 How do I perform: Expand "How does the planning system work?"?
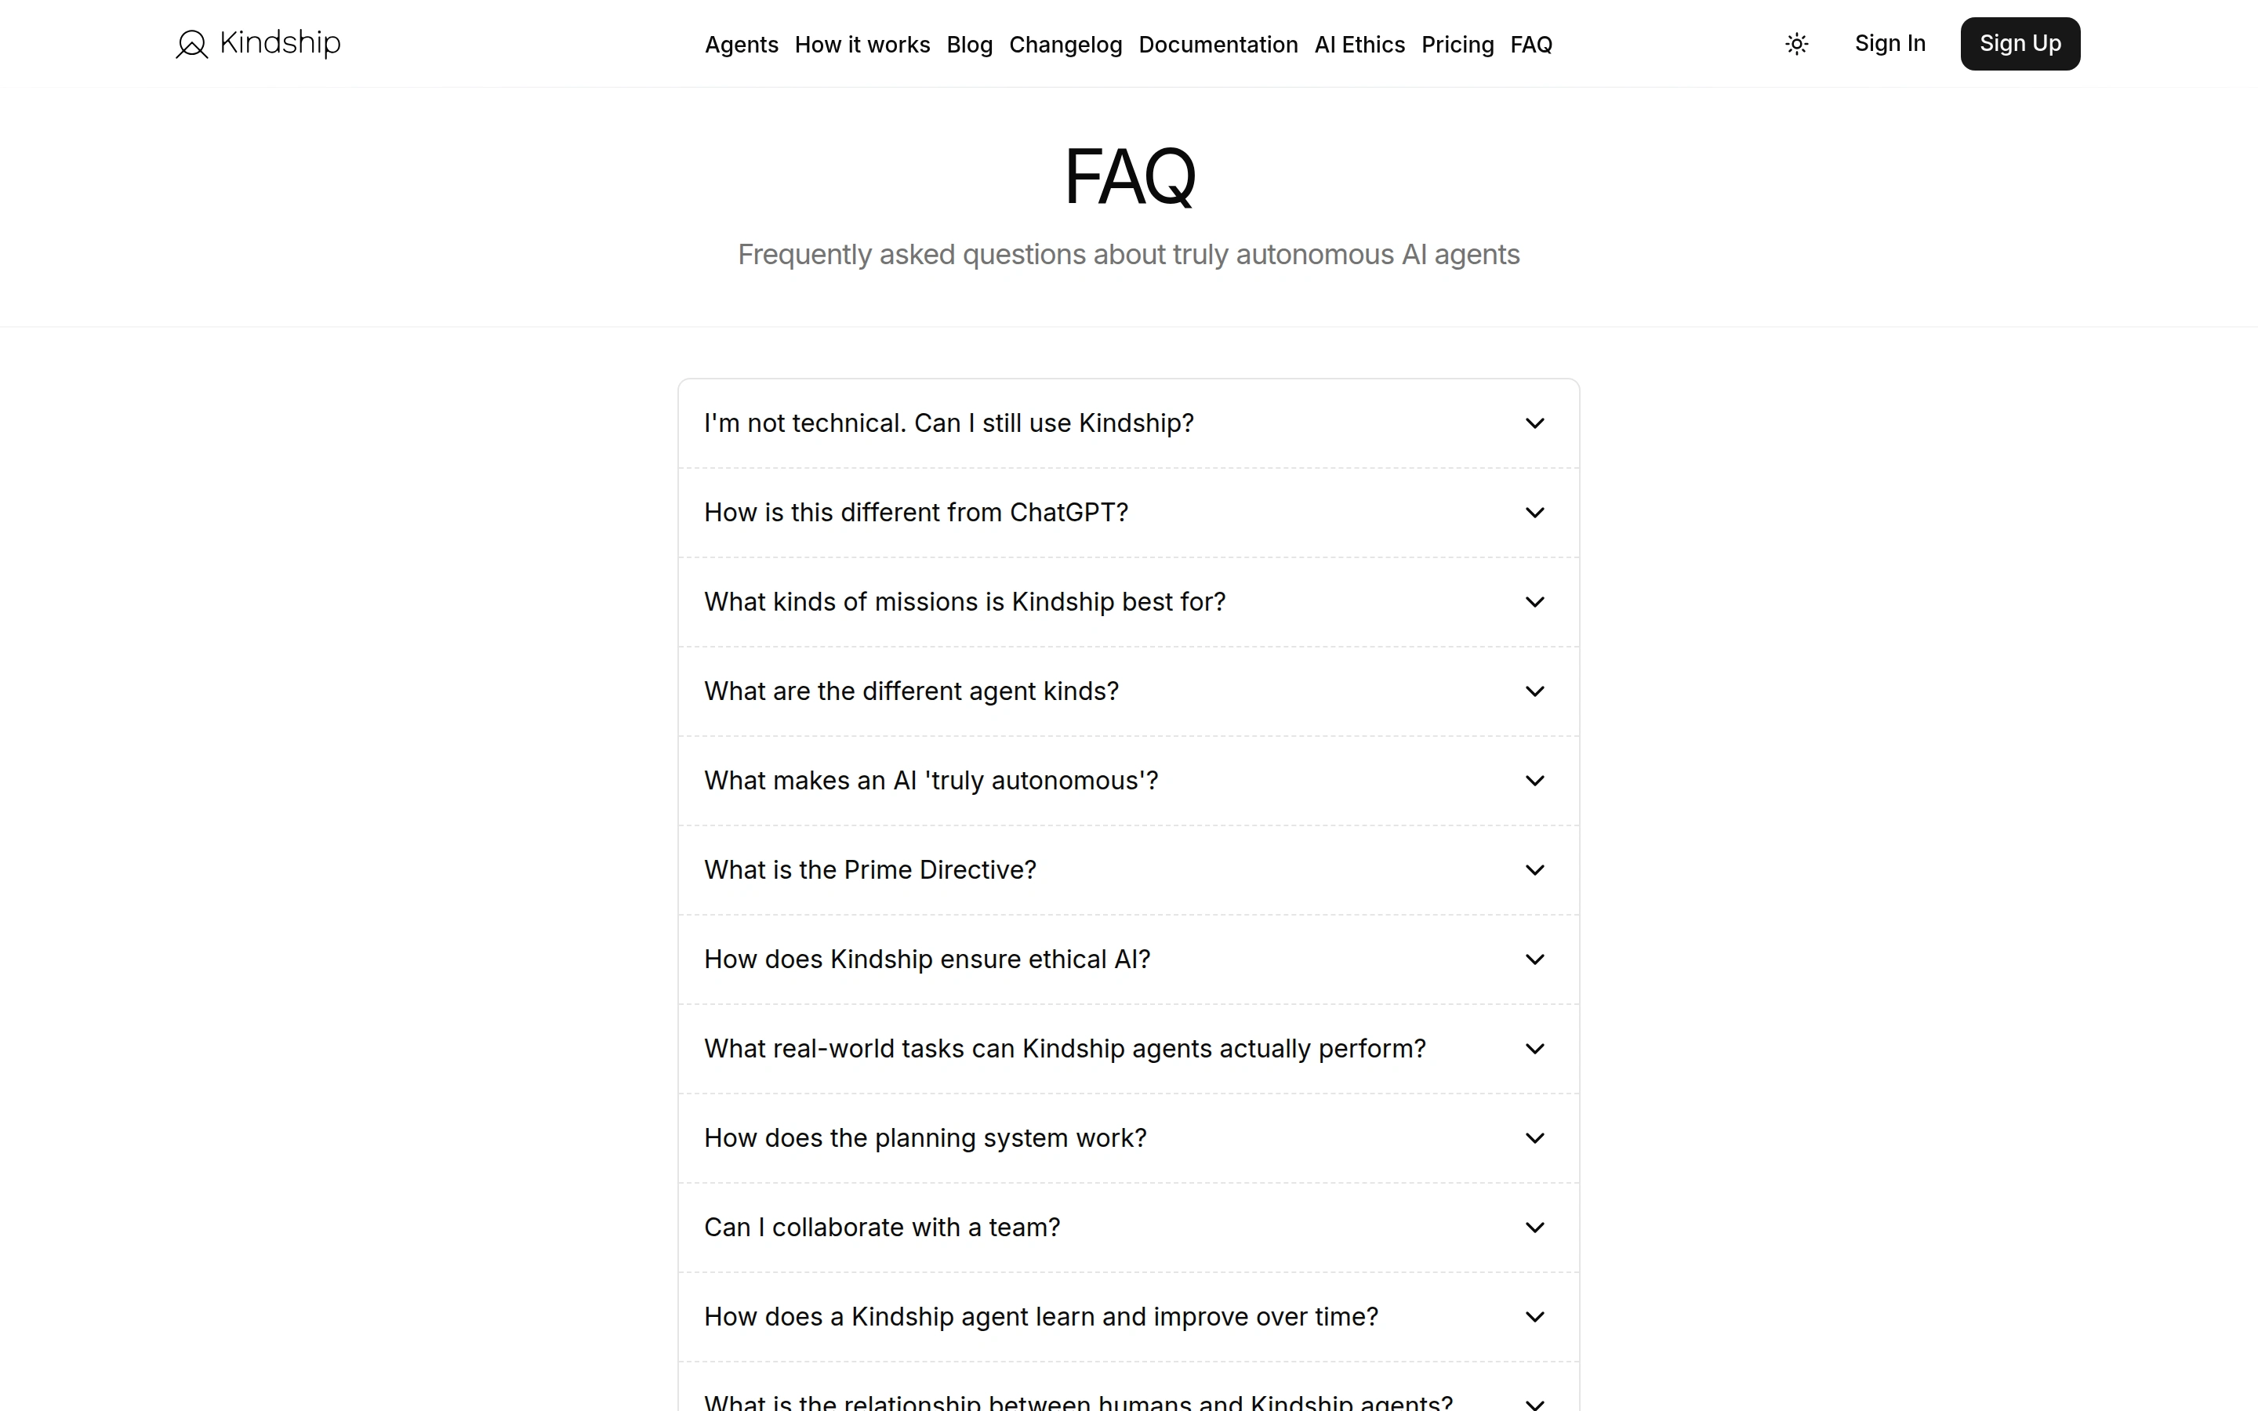pos(1128,1138)
